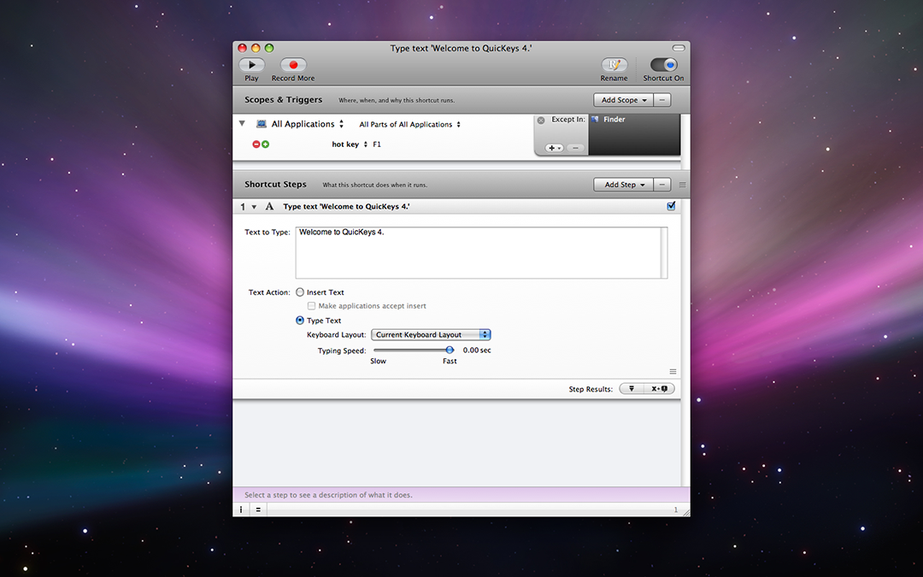The width and height of the screenshot is (923, 577).
Task: Click the grip icon right of Add Step
Action: [682, 185]
